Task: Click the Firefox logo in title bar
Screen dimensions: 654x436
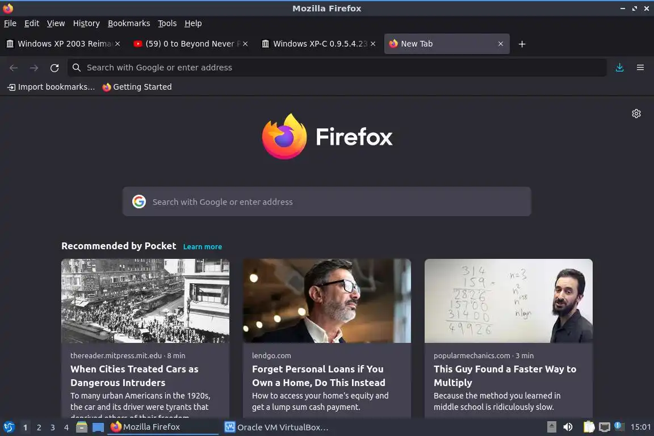Action: (8, 8)
